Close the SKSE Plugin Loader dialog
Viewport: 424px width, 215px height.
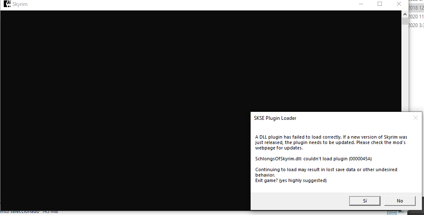pos(416,118)
